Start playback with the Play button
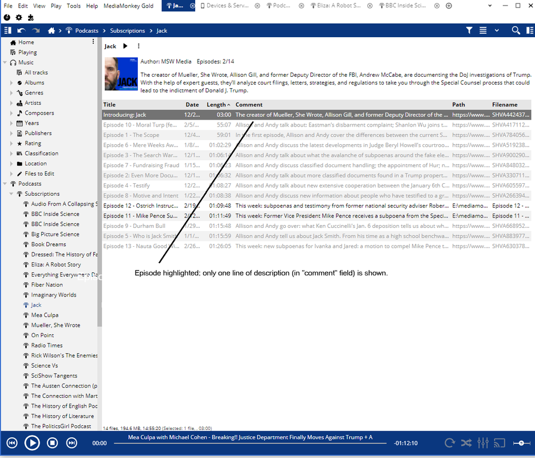Screen dimensions: 535x458 click(x=32, y=443)
